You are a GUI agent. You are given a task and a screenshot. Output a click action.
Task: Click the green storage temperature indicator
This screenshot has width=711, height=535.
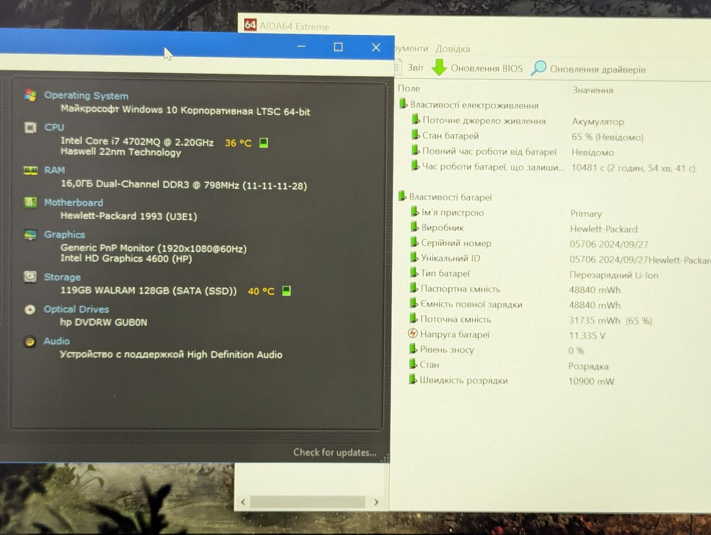point(287,291)
